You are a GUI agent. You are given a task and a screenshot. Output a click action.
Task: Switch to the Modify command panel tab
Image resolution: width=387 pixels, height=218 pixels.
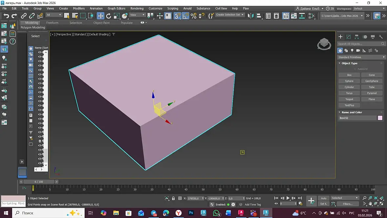[x=349, y=37]
